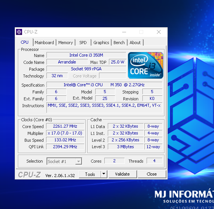Image resolution: width=214 pixels, height=209 pixels.
Task: Switch to the Mainboard tab
Action: point(44,43)
